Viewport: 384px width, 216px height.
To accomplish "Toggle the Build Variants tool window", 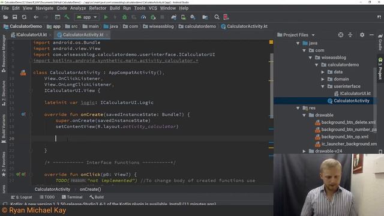I will (x=4, y=128).
